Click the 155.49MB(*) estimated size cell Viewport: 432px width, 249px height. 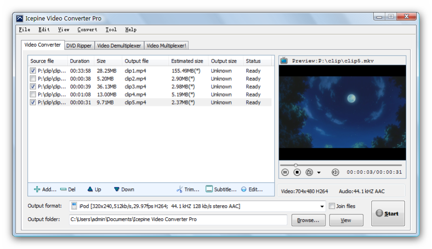click(186, 71)
